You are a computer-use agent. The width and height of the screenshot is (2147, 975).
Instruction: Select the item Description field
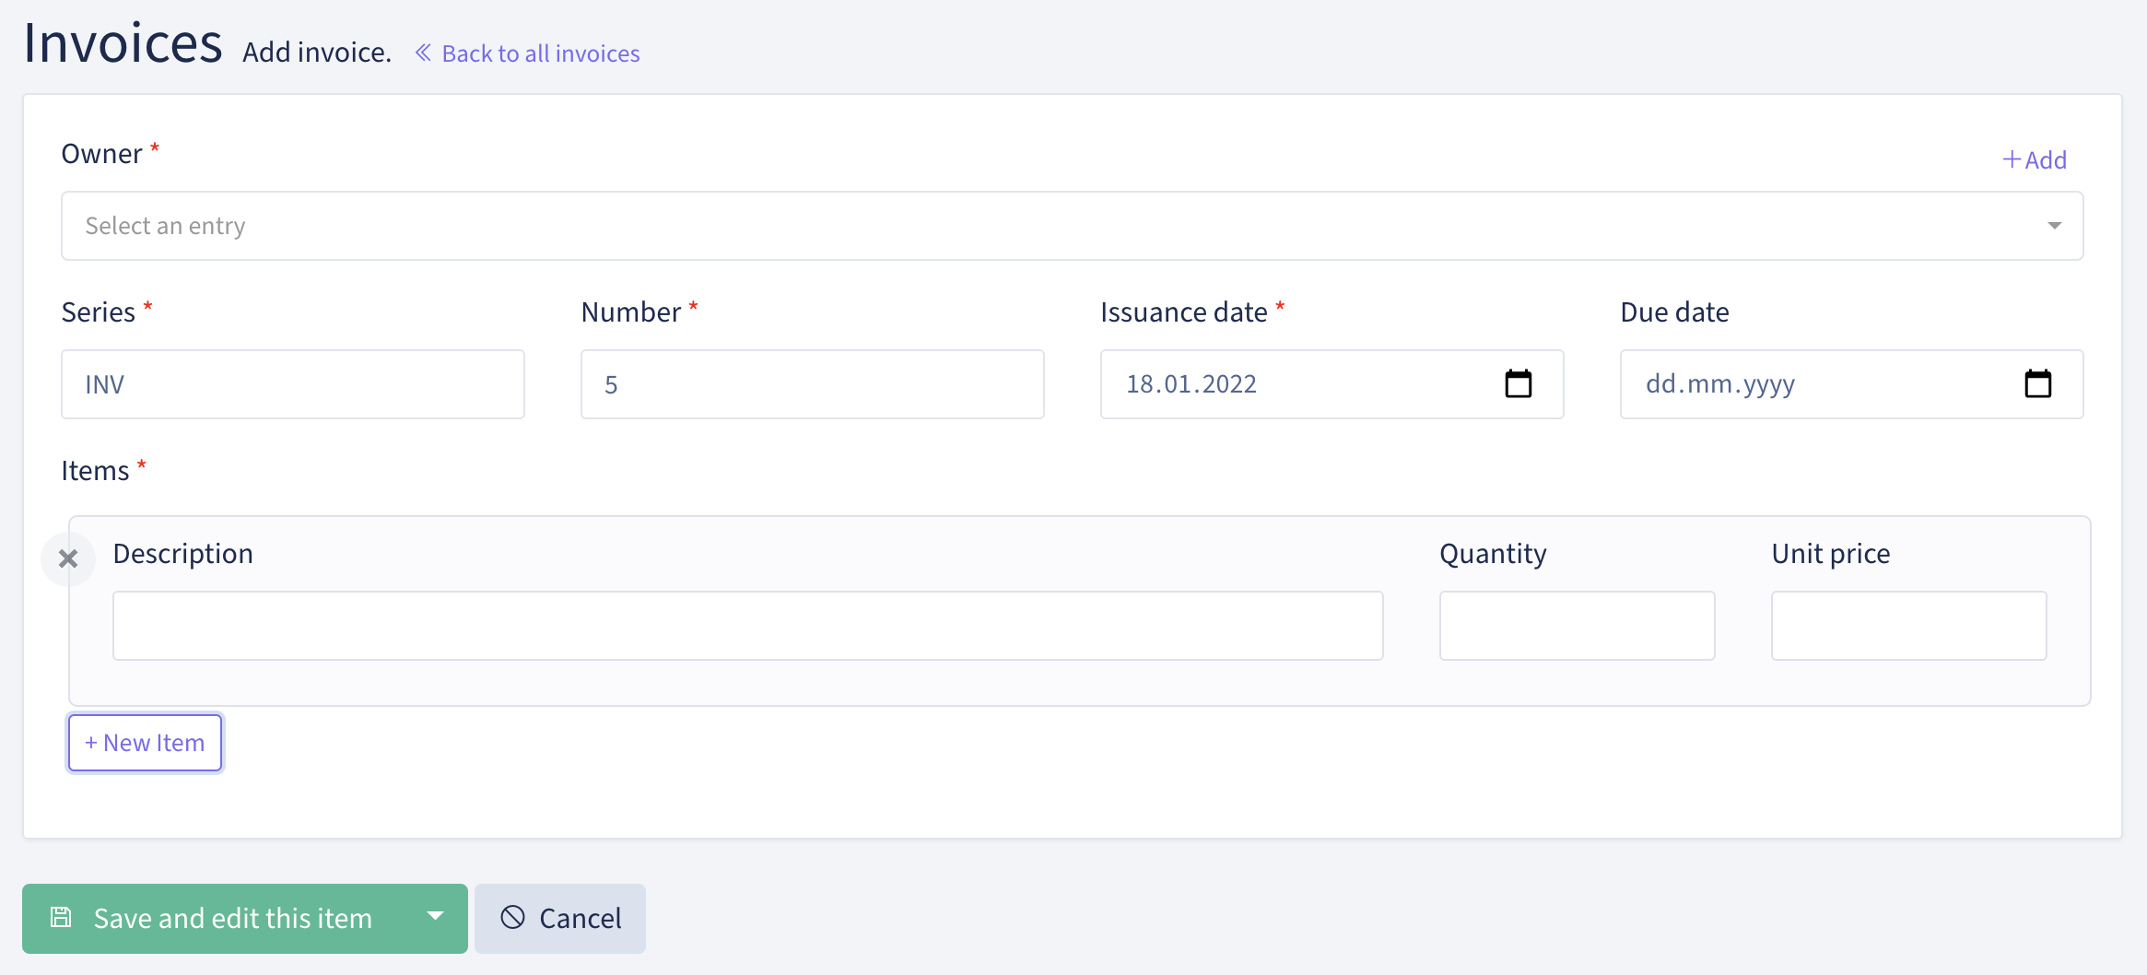coord(747,626)
